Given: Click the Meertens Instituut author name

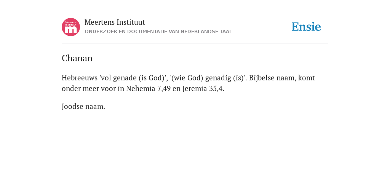Looking at the screenshot, I should (x=115, y=22).
